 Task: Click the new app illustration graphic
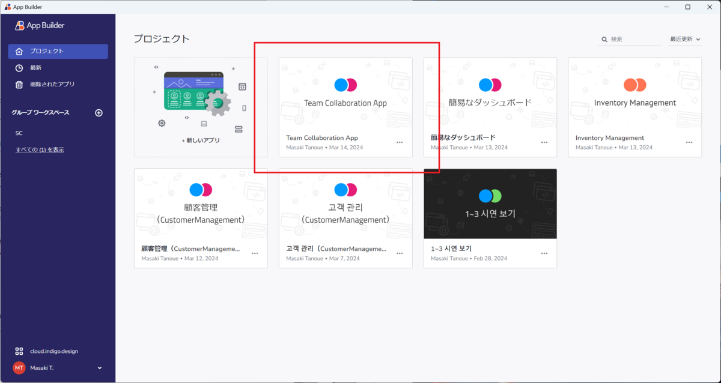click(201, 96)
